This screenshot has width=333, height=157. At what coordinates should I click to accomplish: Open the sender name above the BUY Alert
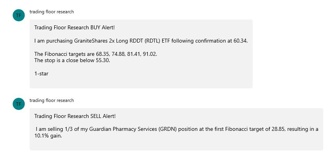(51, 12)
